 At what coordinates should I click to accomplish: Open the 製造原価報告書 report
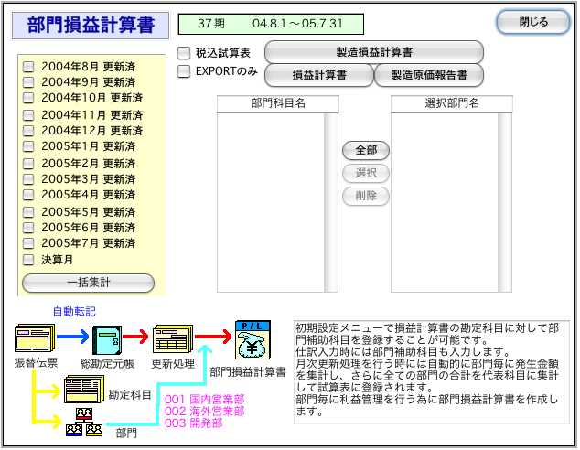coord(428,76)
